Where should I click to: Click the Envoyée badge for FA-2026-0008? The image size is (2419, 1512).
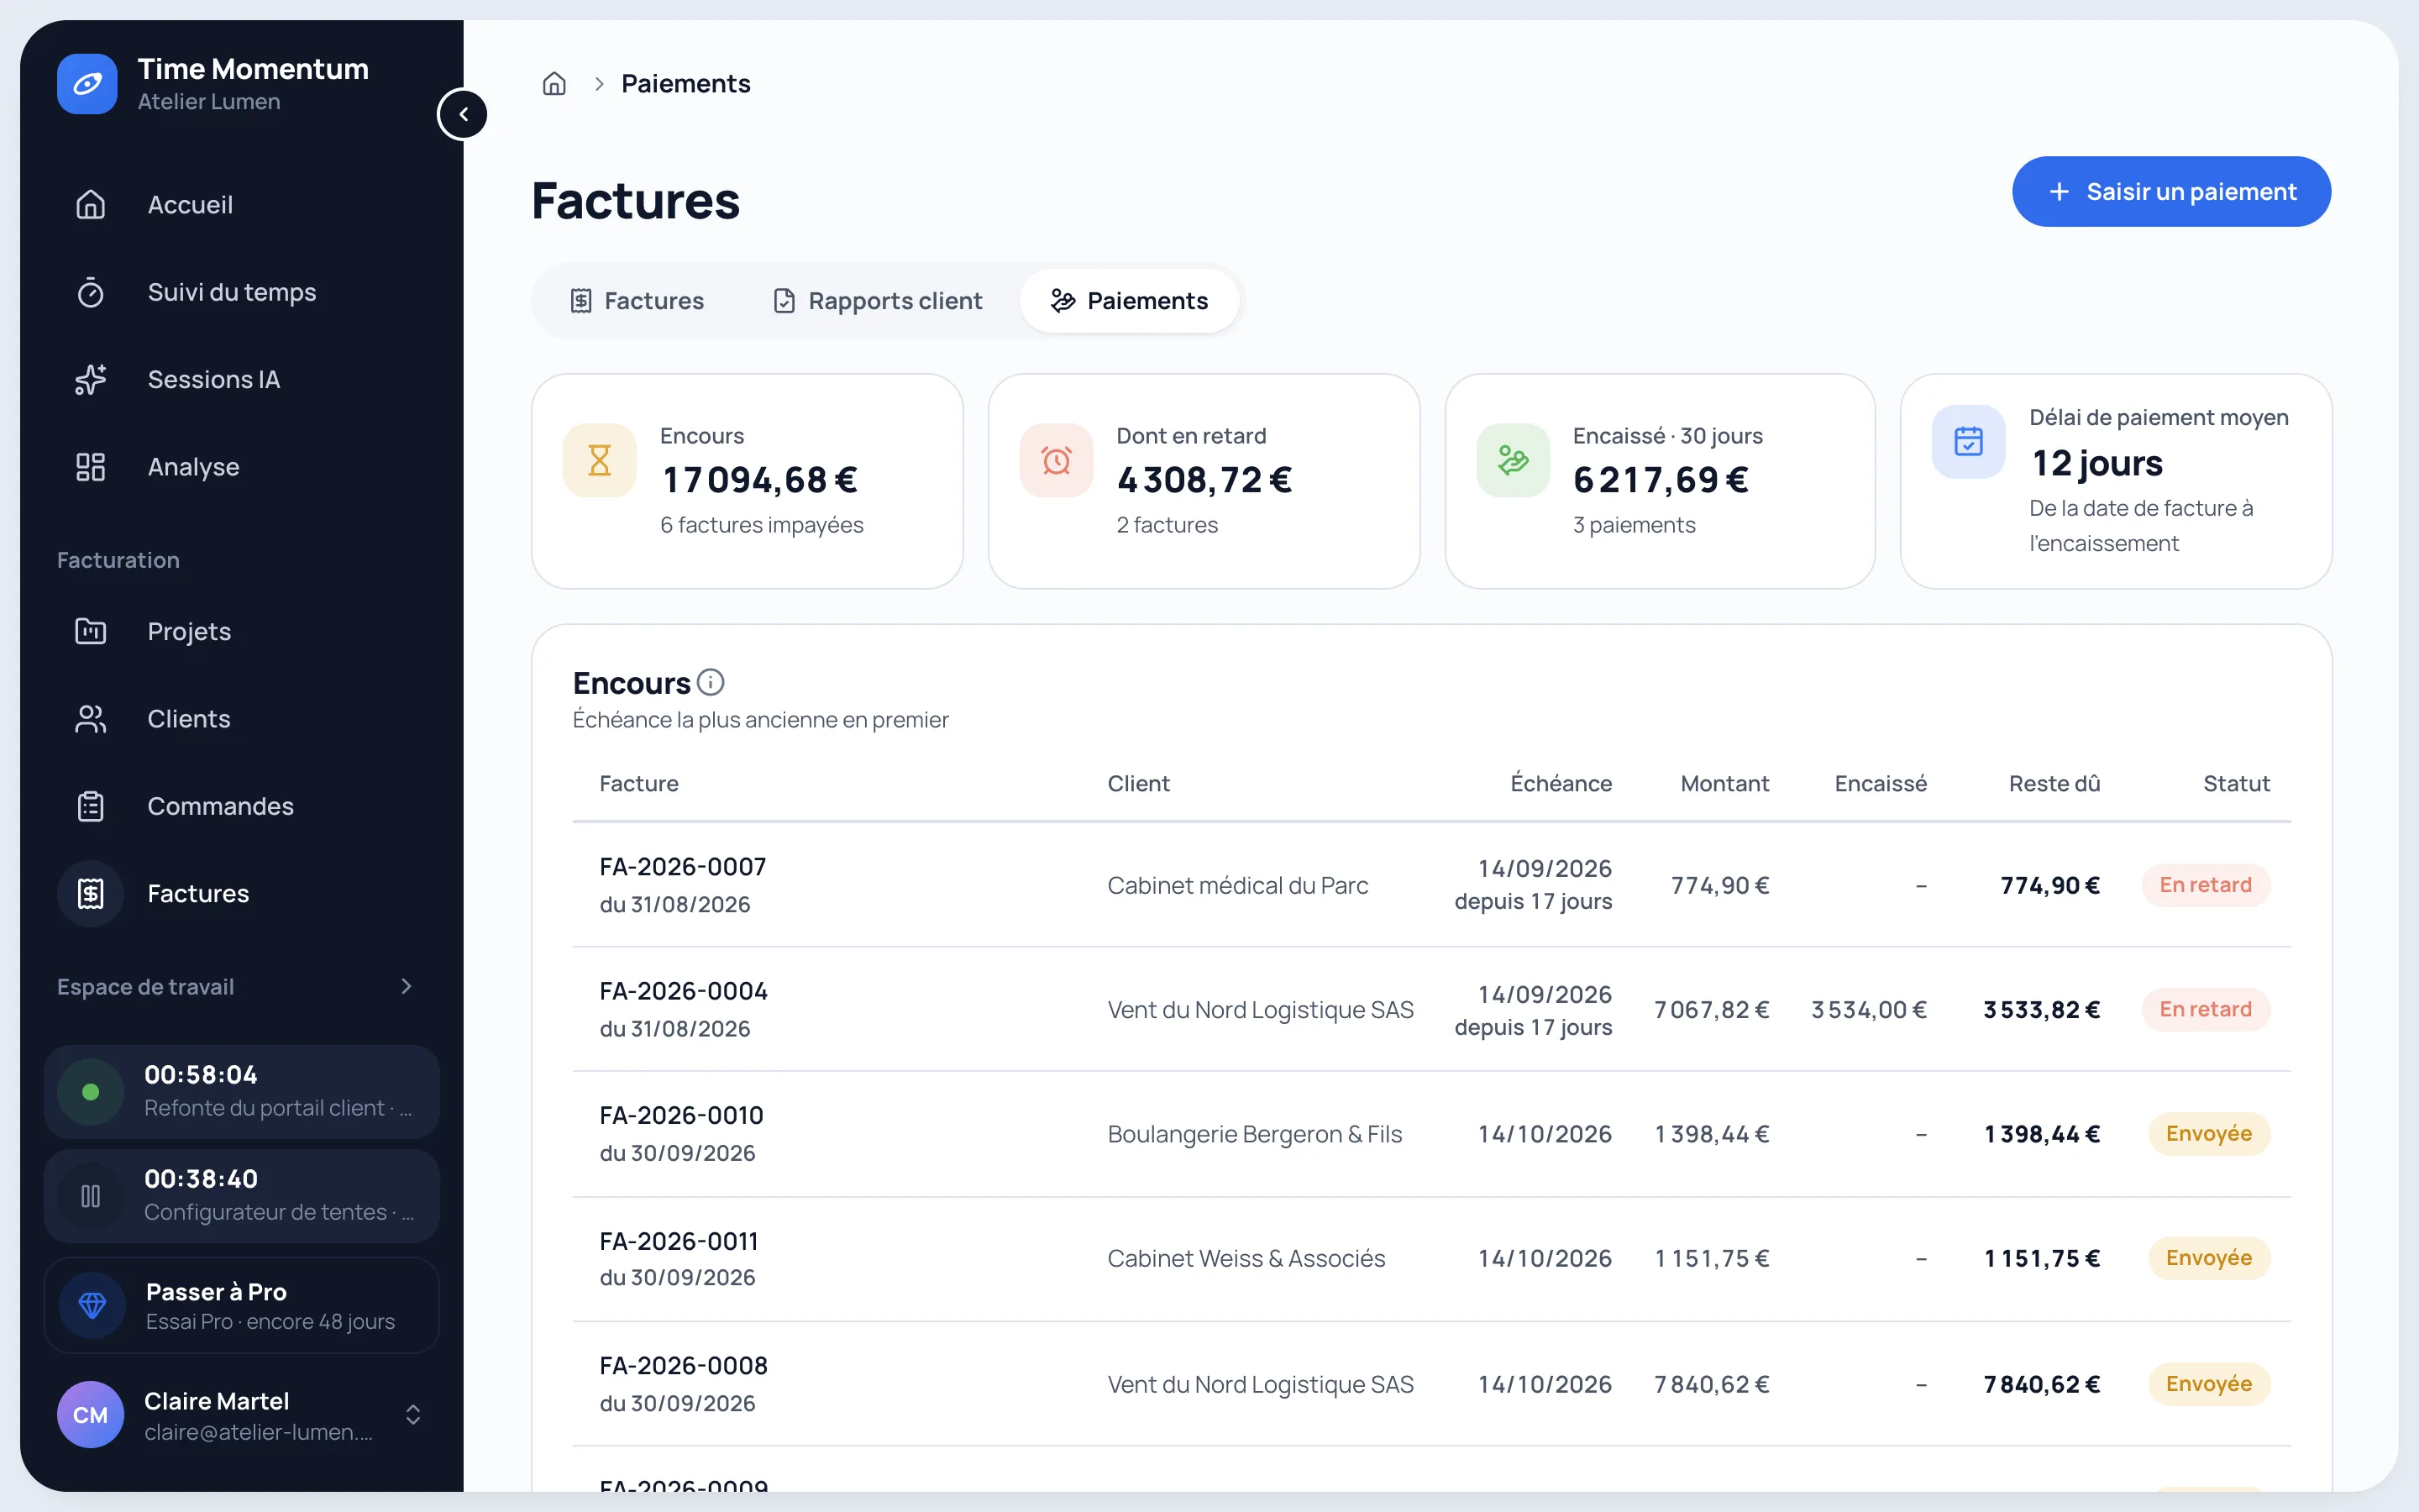pos(2208,1384)
